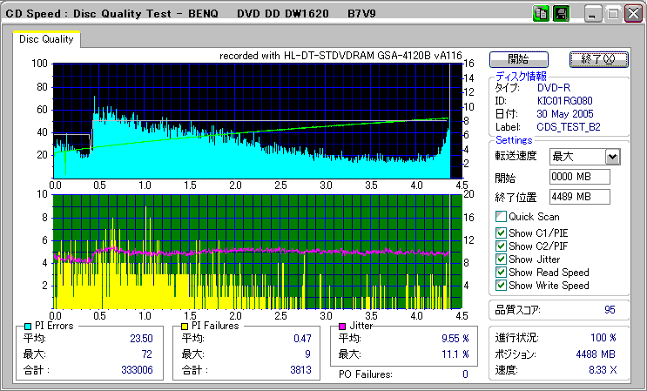The width and height of the screenshot is (647, 391).
Task: Close the Disc Quality Test window
Action: click(x=631, y=14)
